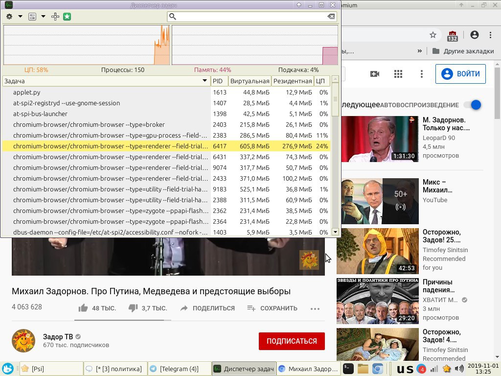Select the renderer process with PID 9074

coord(166,168)
